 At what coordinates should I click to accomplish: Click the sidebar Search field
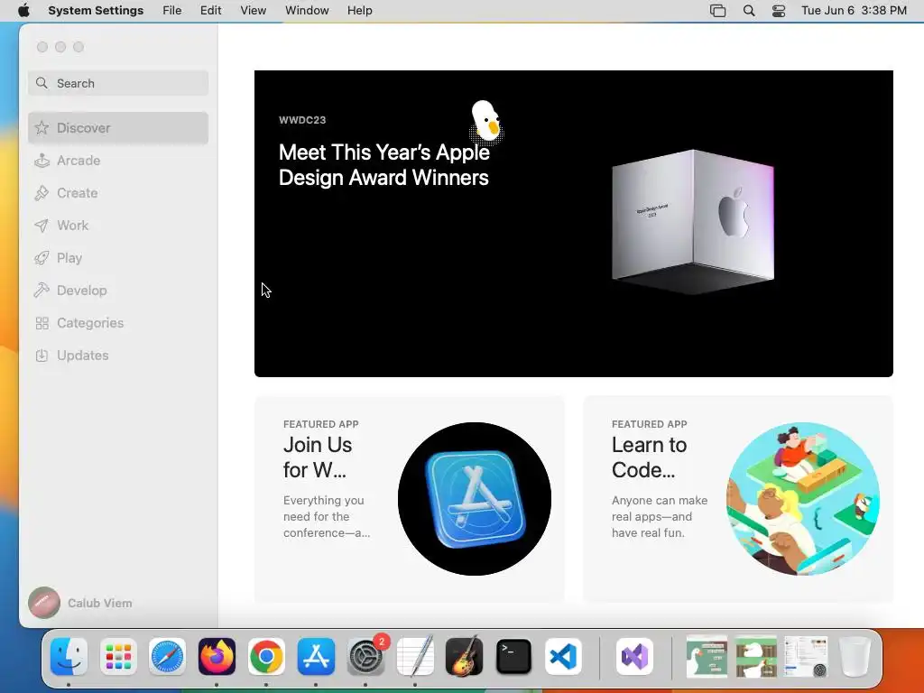(118, 83)
